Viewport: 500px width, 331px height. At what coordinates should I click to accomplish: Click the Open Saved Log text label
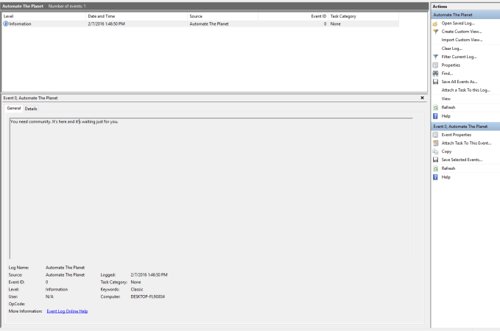458,24
